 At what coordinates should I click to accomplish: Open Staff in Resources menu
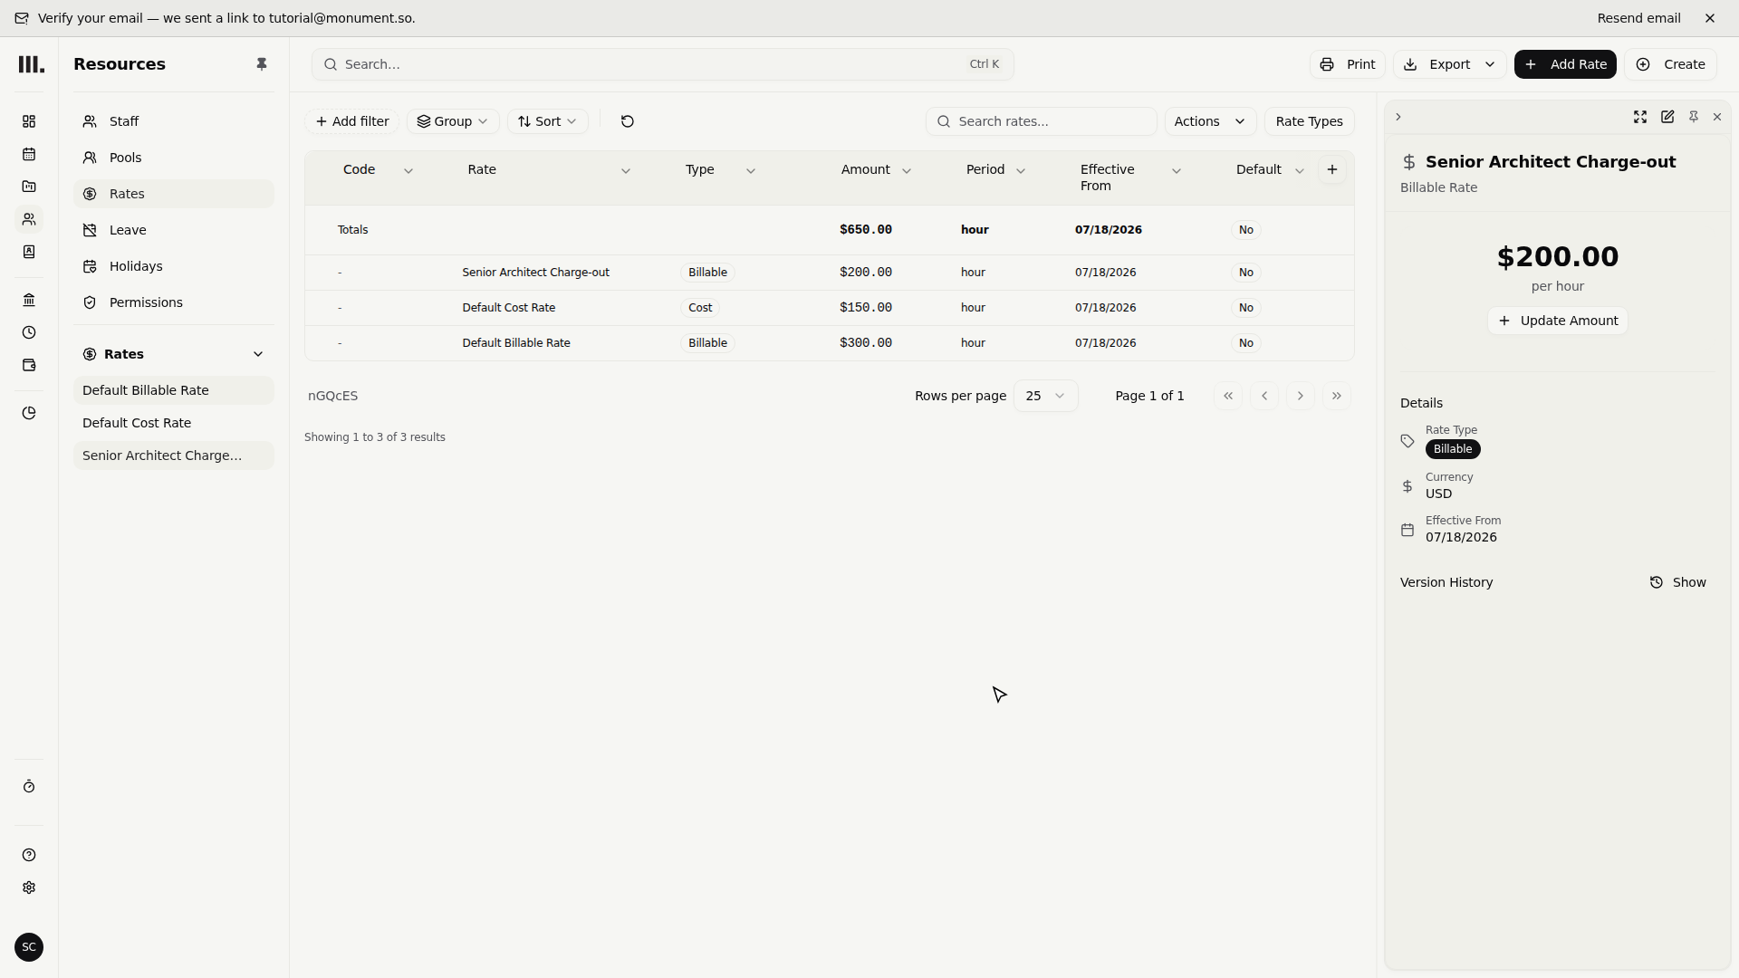[174, 121]
